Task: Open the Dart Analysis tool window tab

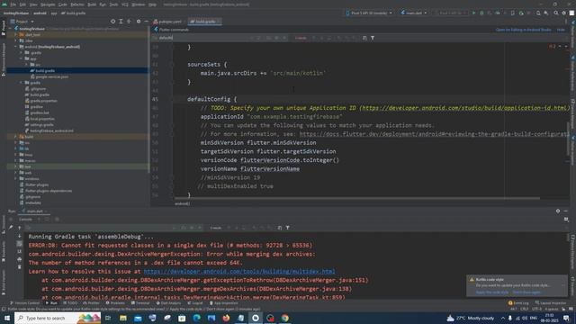Action: [168, 303]
